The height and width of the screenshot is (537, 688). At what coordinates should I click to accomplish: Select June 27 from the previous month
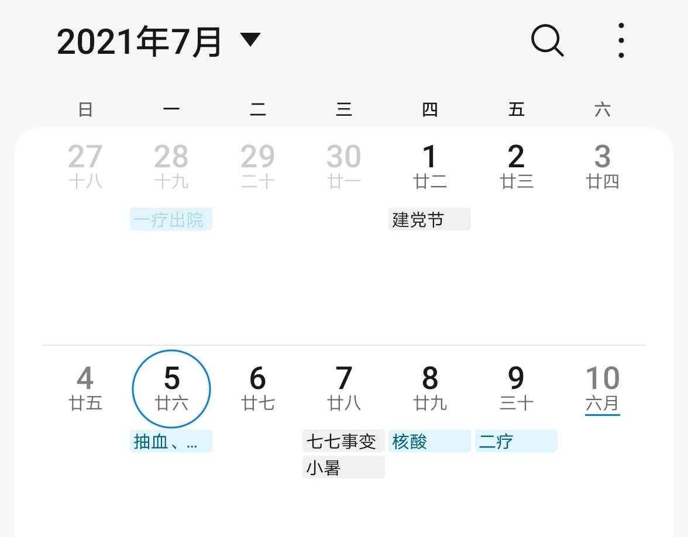[85, 166]
